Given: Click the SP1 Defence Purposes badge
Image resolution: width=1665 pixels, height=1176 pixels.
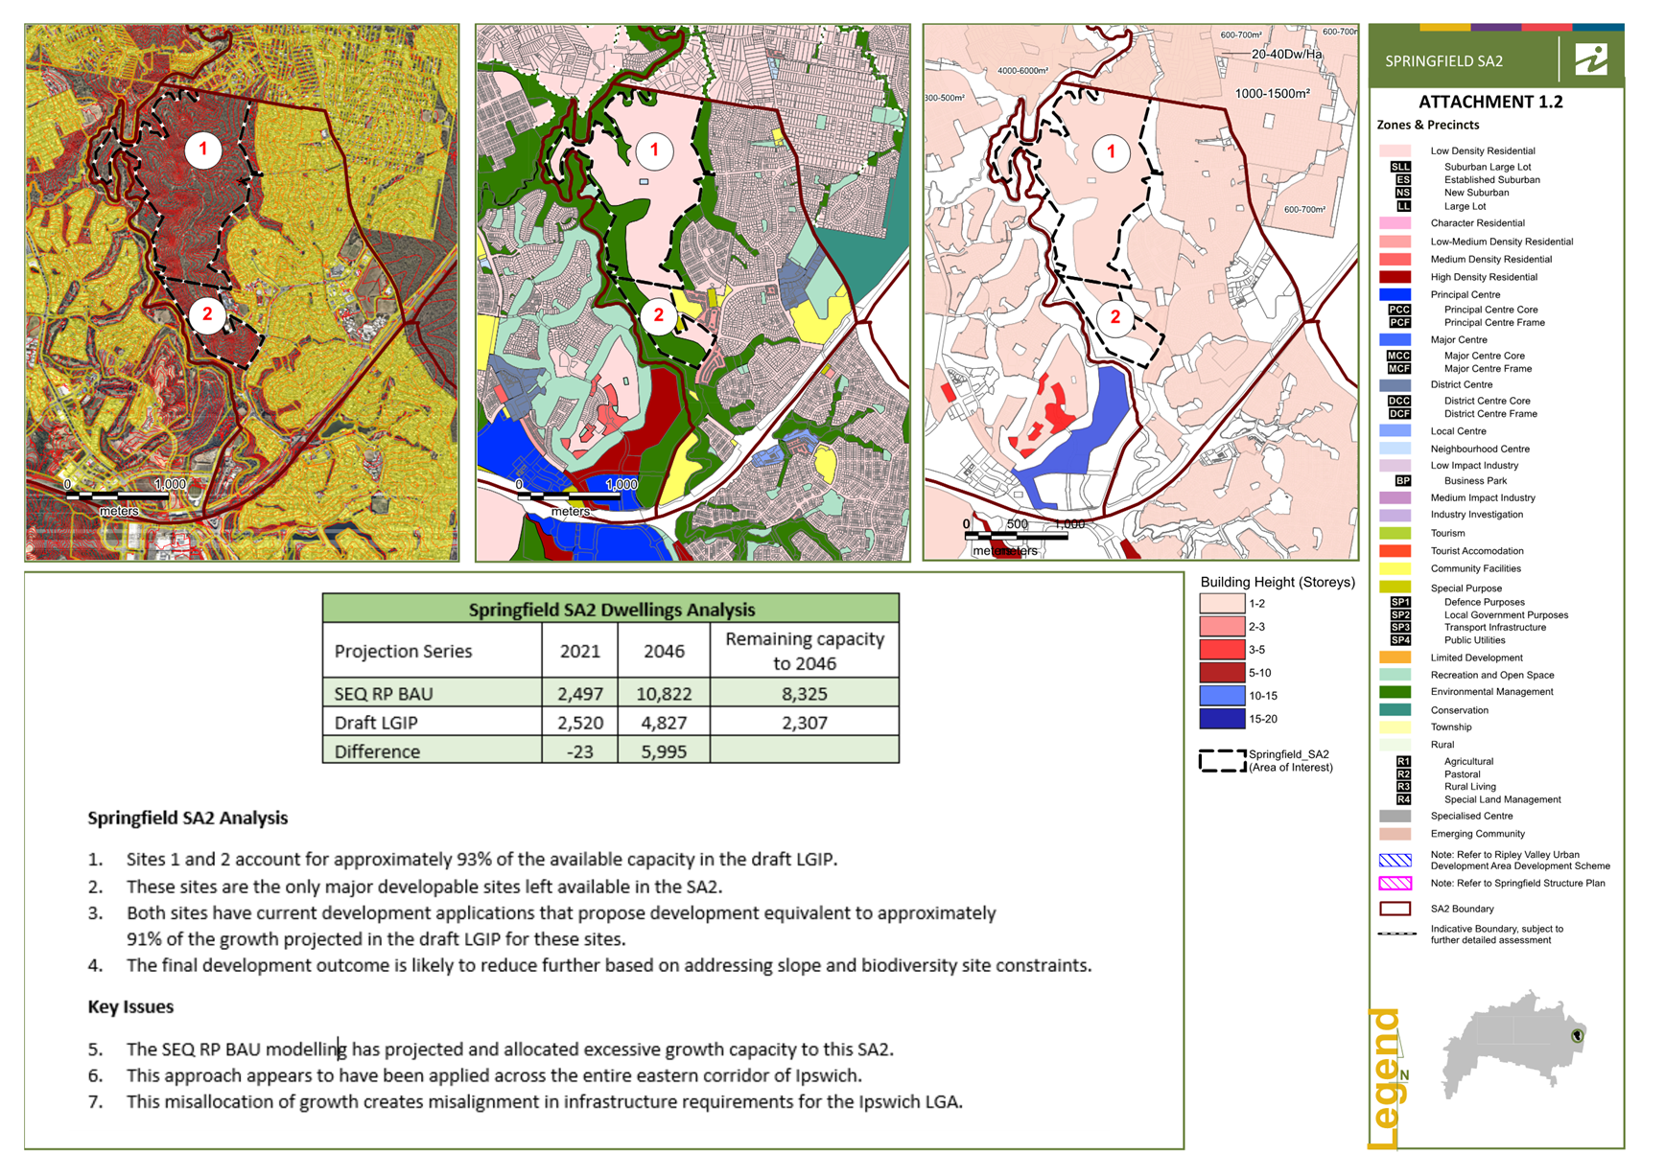Looking at the screenshot, I should [x=1401, y=602].
